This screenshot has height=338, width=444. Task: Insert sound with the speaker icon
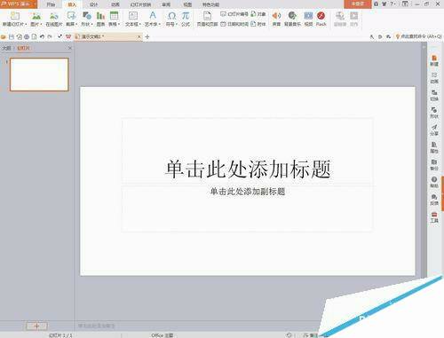(x=276, y=16)
